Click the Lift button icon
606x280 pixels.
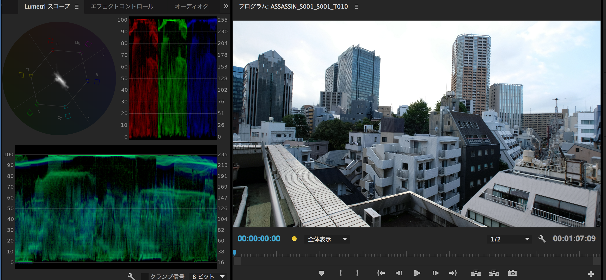476,273
